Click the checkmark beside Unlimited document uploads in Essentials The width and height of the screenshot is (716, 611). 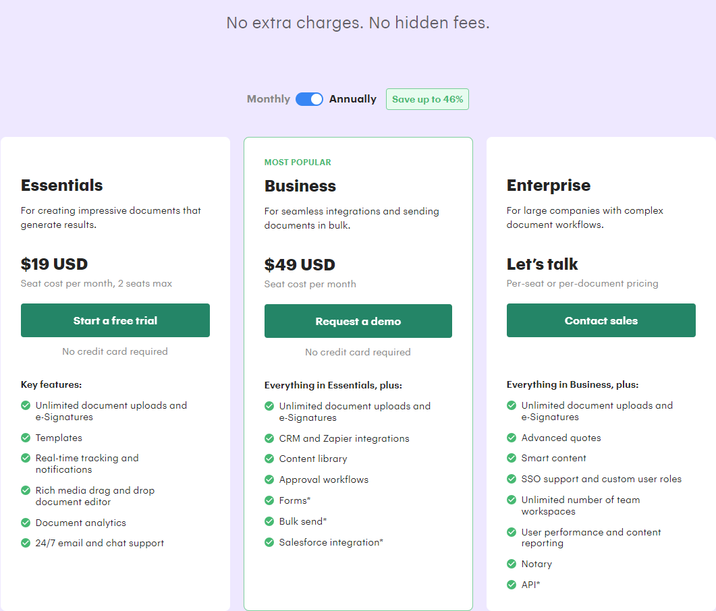pos(25,405)
